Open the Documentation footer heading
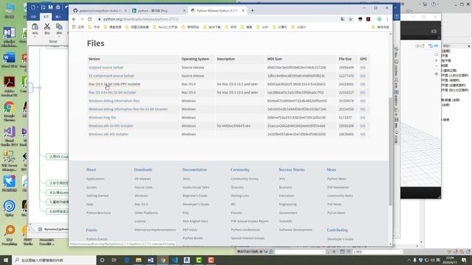This screenshot has width=472, height=265. coord(195,170)
